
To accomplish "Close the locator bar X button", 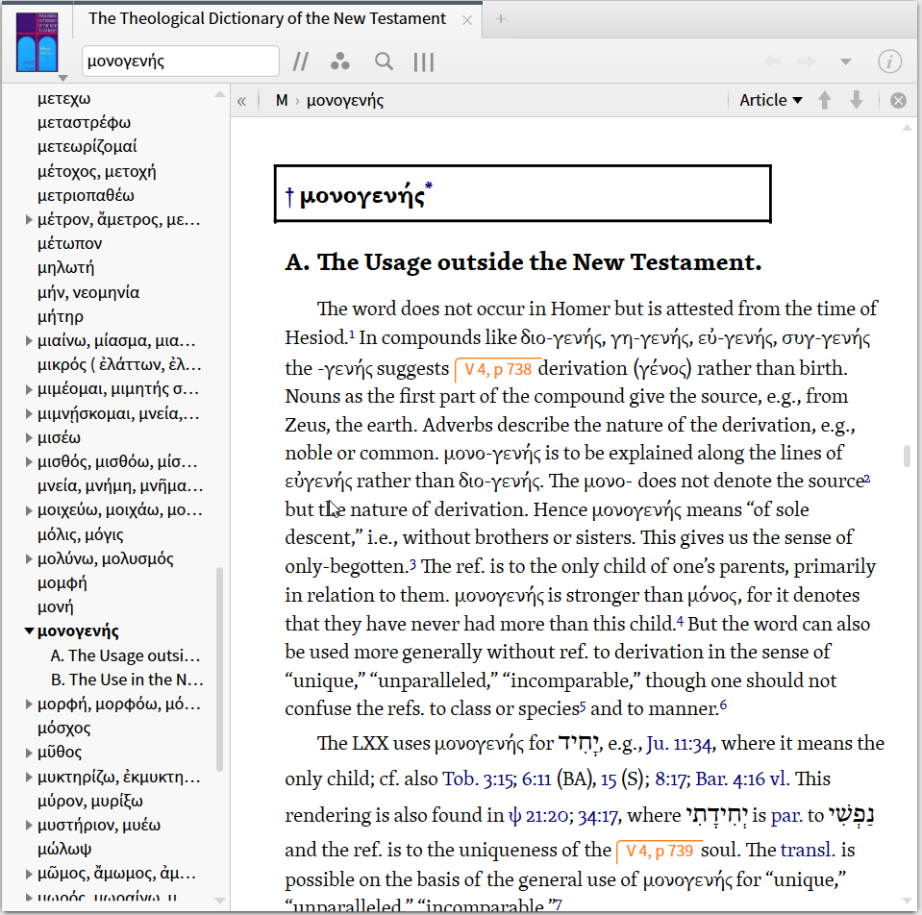I will pos(898,101).
